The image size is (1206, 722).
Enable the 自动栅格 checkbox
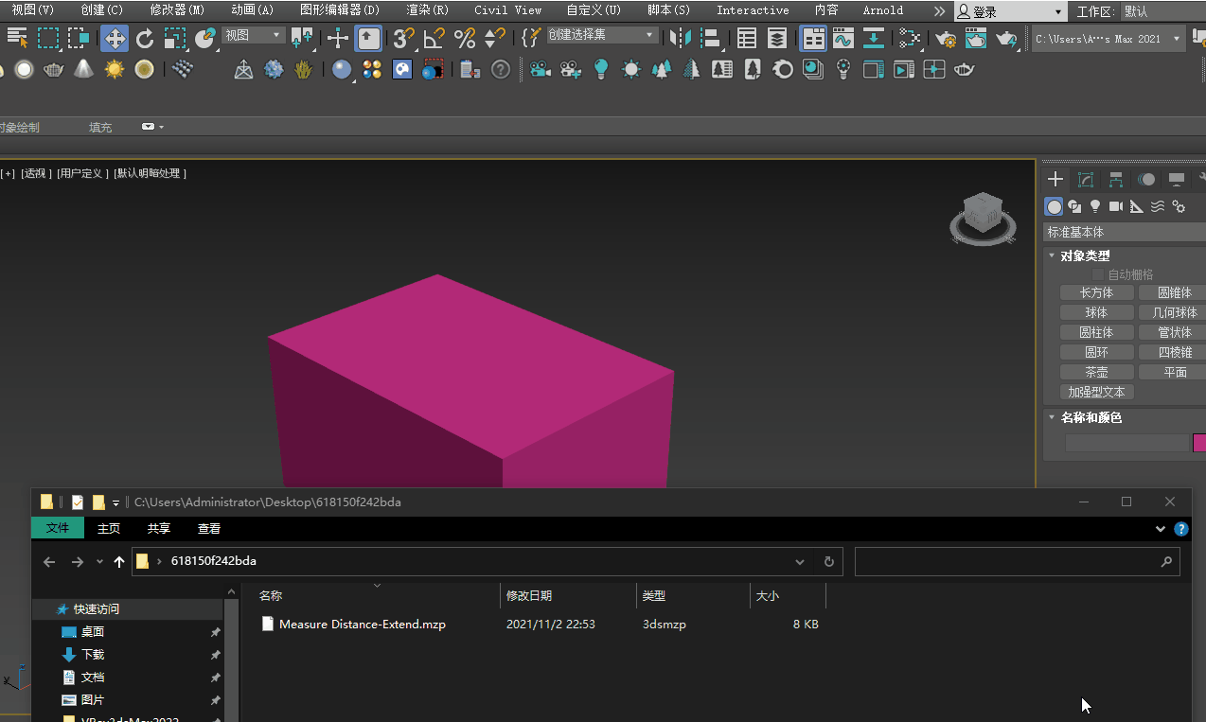pyautogui.click(x=1098, y=274)
